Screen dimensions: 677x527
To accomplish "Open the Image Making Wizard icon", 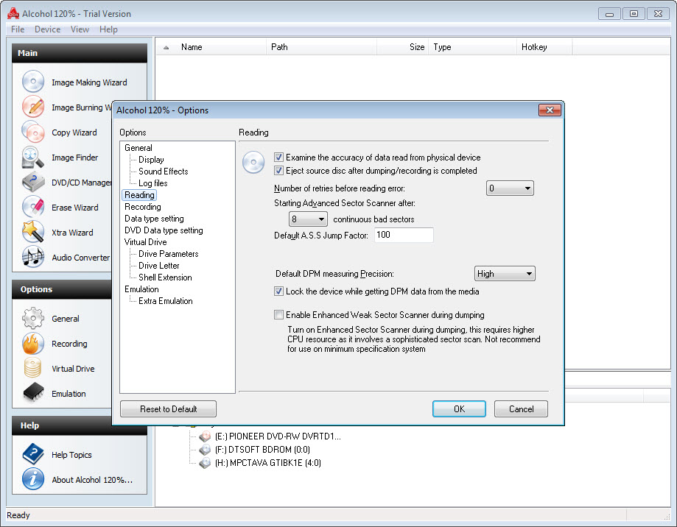I will [33, 82].
